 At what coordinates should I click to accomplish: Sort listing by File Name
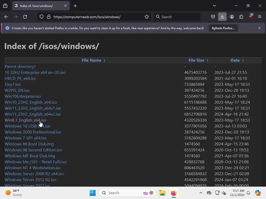point(91,60)
